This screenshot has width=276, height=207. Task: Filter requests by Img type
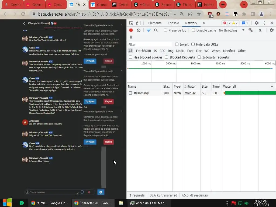point(170,51)
